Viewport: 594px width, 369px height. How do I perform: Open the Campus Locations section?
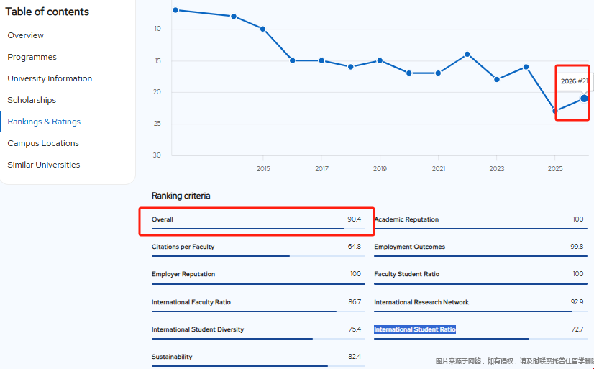(x=43, y=143)
